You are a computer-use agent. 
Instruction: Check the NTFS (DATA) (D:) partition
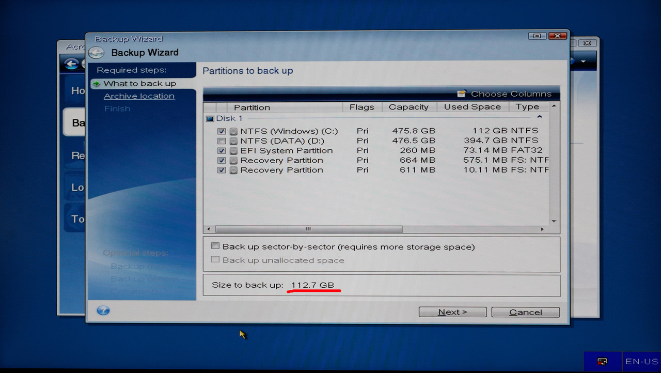(222, 141)
